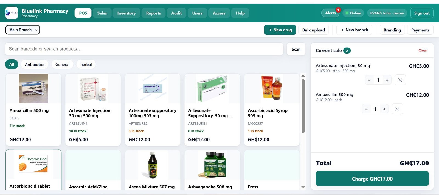Filter products by Antibiotics
439x195 pixels.
(x=35, y=65)
